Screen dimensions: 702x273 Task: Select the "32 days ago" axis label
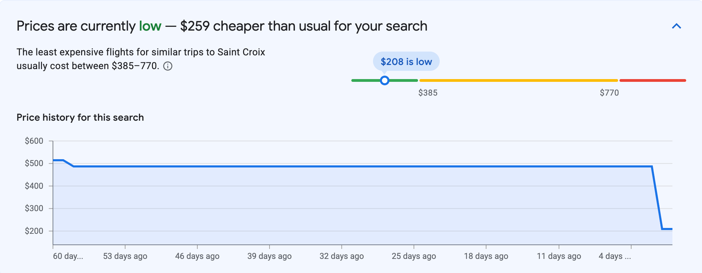pos(342,256)
